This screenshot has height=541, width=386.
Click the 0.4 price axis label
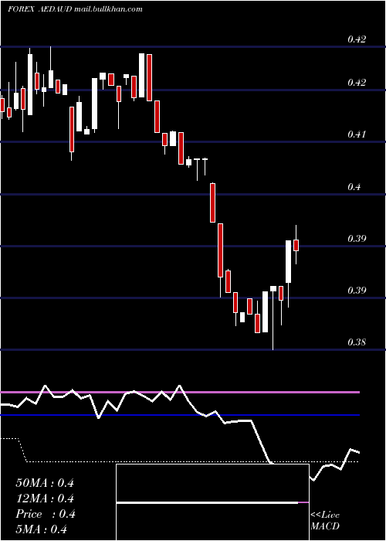pos(354,187)
